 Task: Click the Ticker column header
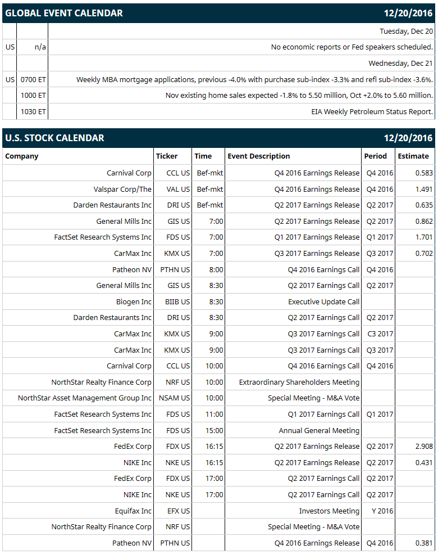point(167,156)
